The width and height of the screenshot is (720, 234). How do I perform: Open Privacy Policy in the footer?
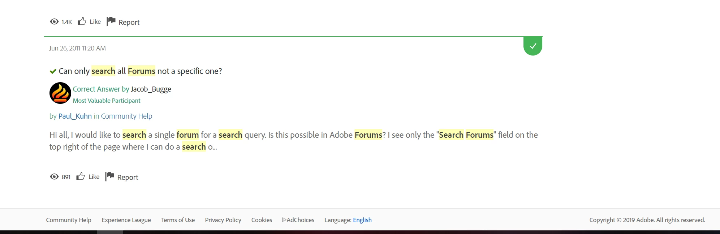click(x=223, y=220)
